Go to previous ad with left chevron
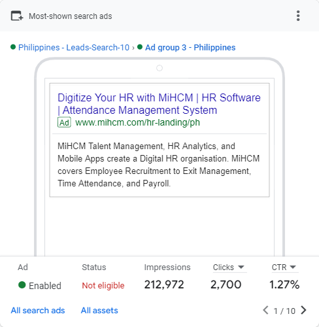This screenshot has height=327, width=319. coord(265,310)
